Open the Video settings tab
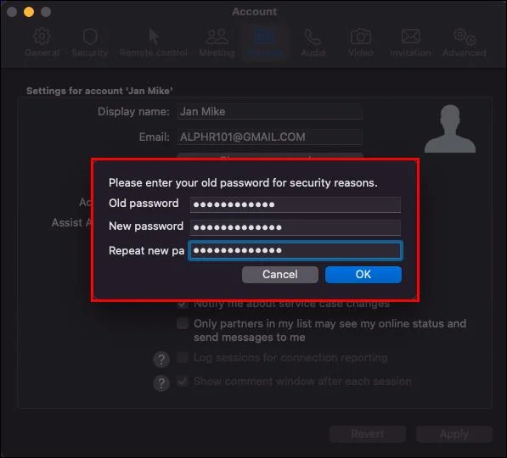 [x=361, y=42]
